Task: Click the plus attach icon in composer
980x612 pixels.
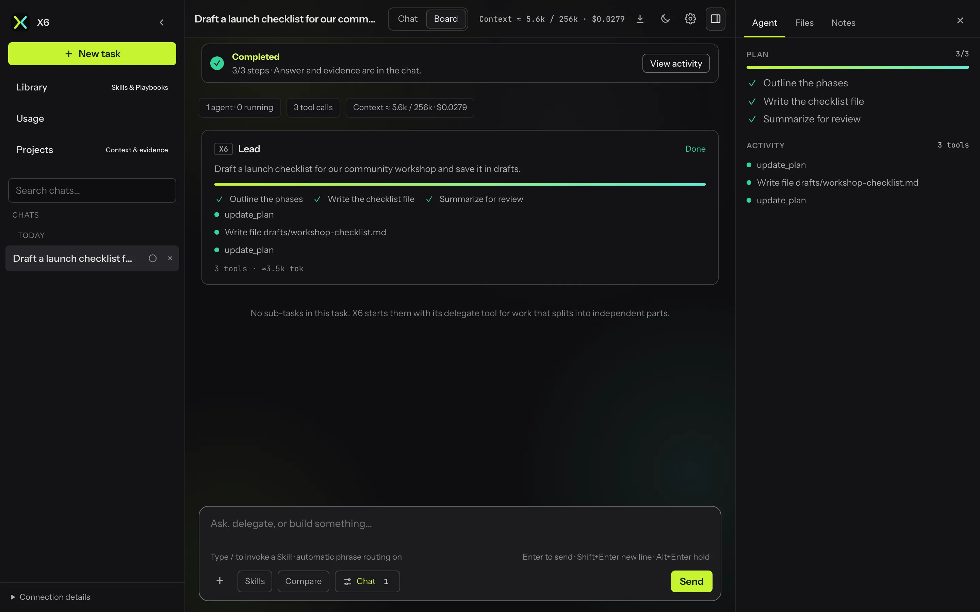Action: point(219,581)
